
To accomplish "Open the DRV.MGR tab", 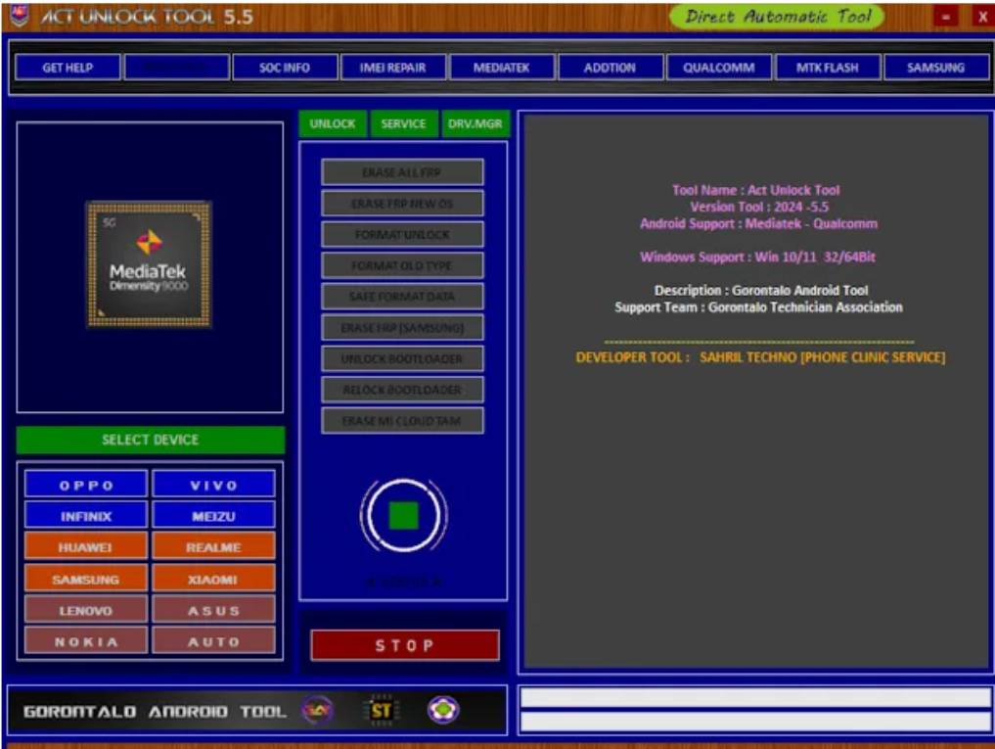I will (475, 124).
